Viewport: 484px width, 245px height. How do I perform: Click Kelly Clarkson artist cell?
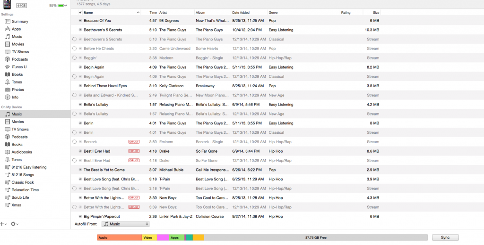pos(171,86)
